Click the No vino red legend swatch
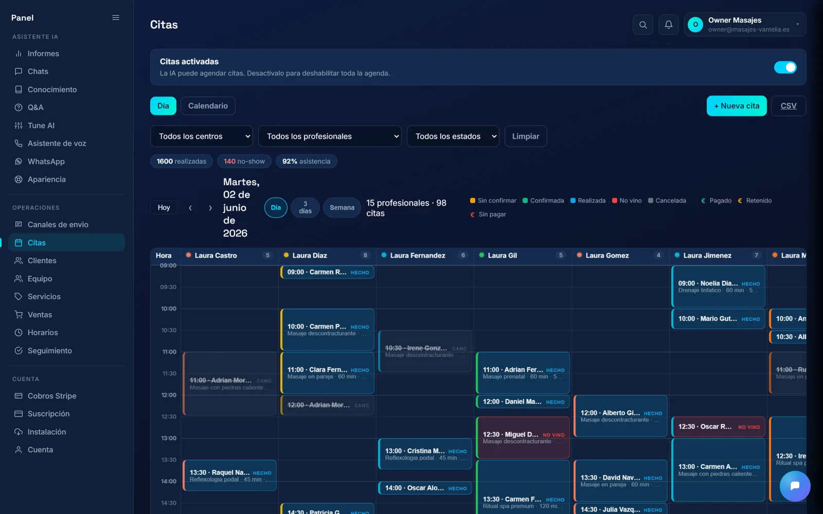 pyautogui.click(x=614, y=200)
